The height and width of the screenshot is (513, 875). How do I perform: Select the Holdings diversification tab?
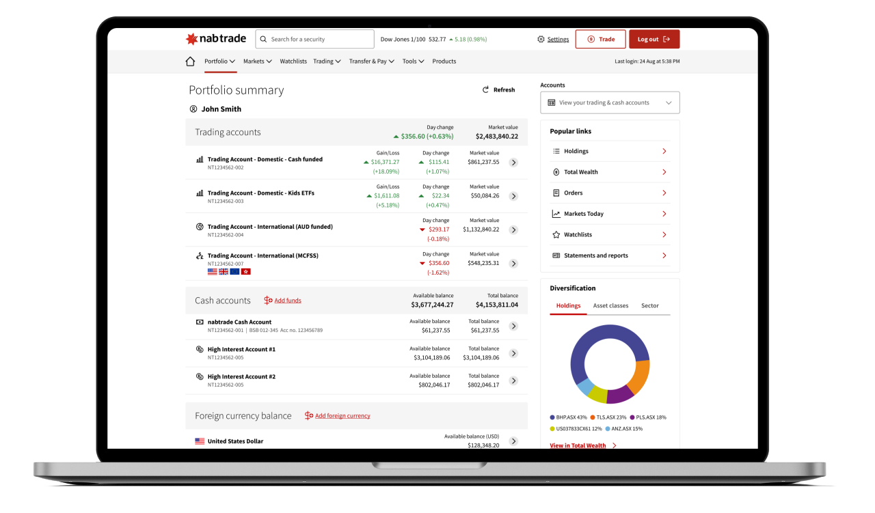pyautogui.click(x=569, y=306)
